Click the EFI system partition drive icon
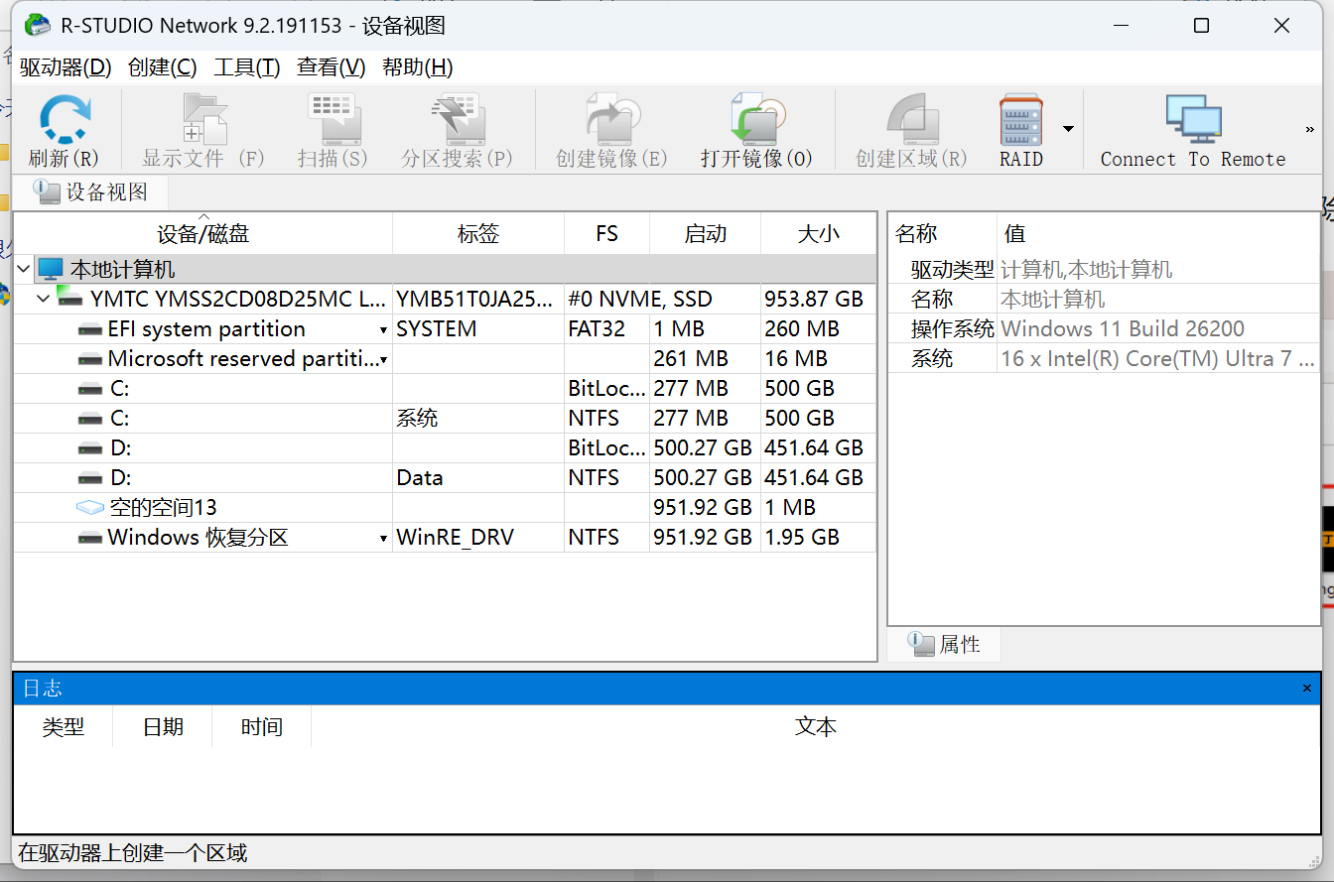This screenshot has width=1334, height=882. click(x=90, y=329)
